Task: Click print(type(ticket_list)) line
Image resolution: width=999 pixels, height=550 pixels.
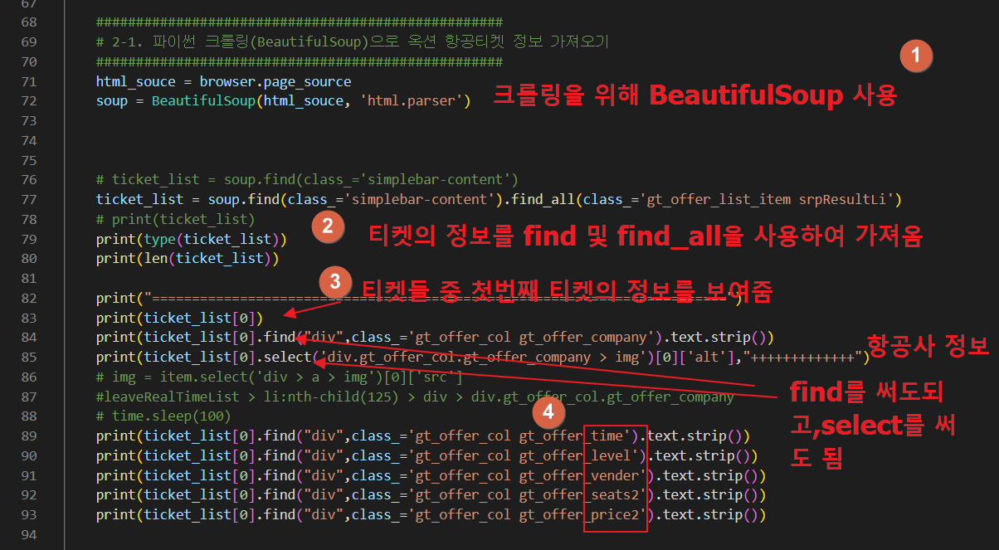Action: (191, 239)
